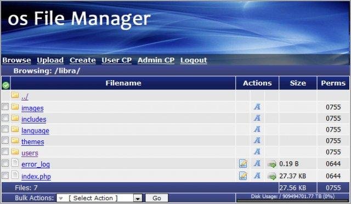Image resolution: width=351 pixels, height=204 pixels.
Task: Click the Actions column header
Action: tap(257, 83)
